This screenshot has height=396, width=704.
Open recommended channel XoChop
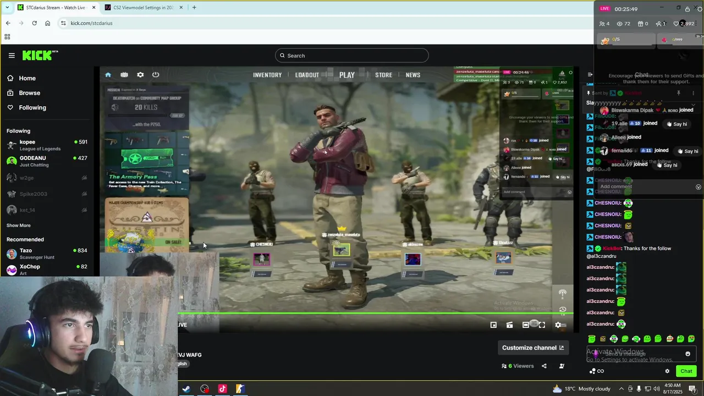point(47,269)
